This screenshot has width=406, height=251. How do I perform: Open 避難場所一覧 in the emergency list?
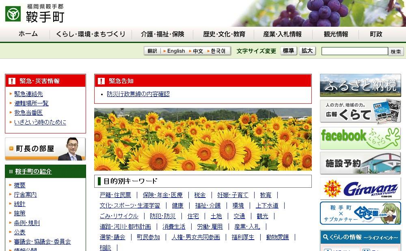31,103
